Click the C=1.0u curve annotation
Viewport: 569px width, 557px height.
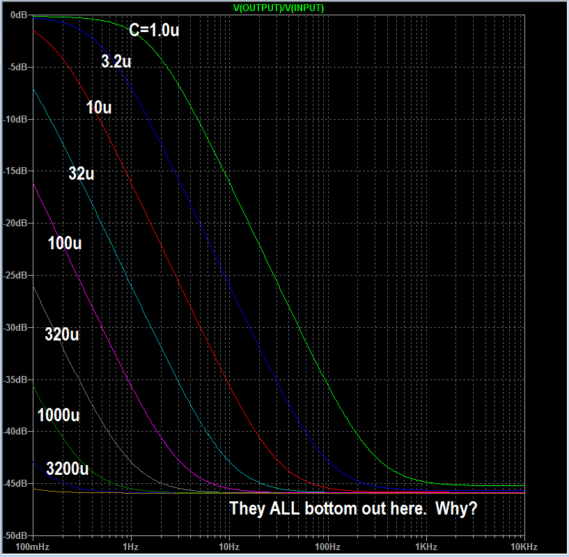click(x=154, y=30)
